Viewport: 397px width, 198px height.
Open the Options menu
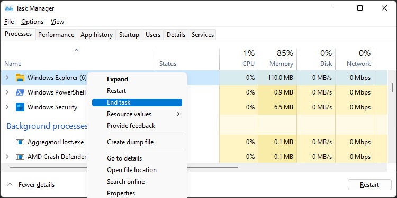(32, 22)
